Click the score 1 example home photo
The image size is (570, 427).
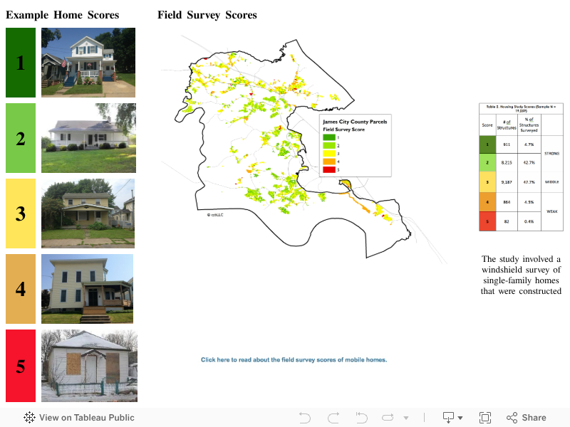[x=88, y=63]
